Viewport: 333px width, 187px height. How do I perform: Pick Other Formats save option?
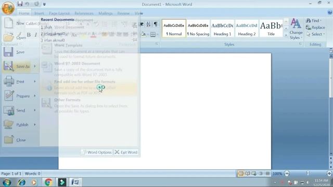(89, 105)
